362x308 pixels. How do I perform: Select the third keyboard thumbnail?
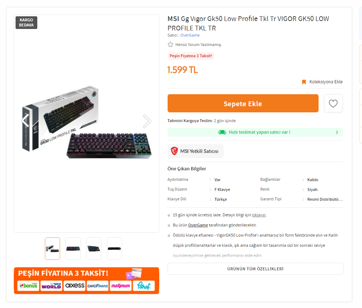pyautogui.click(x=94, y=249)
